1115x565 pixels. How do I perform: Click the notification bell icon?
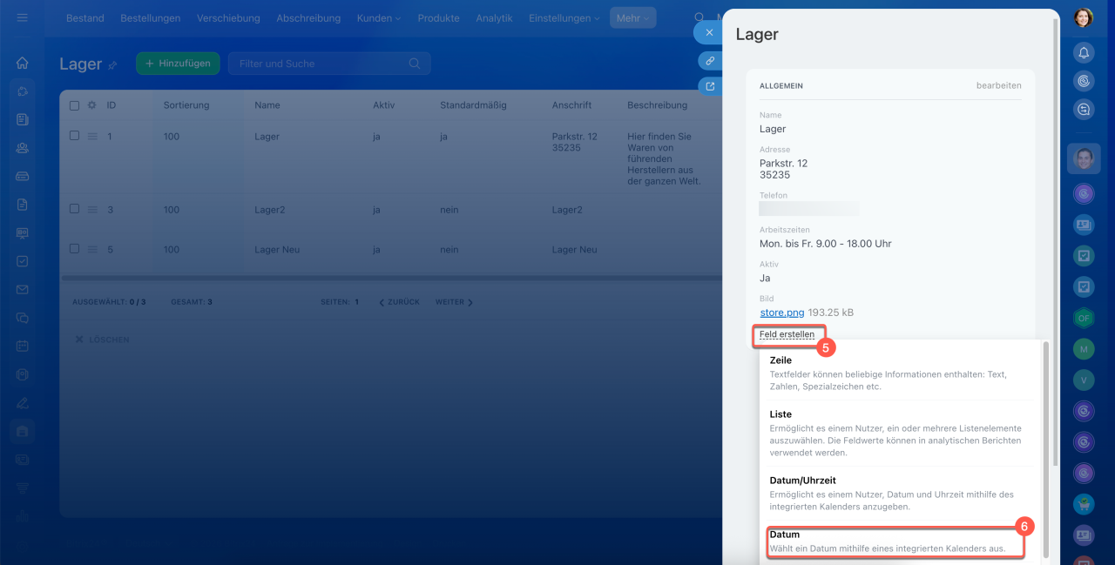click(1084, 53)
